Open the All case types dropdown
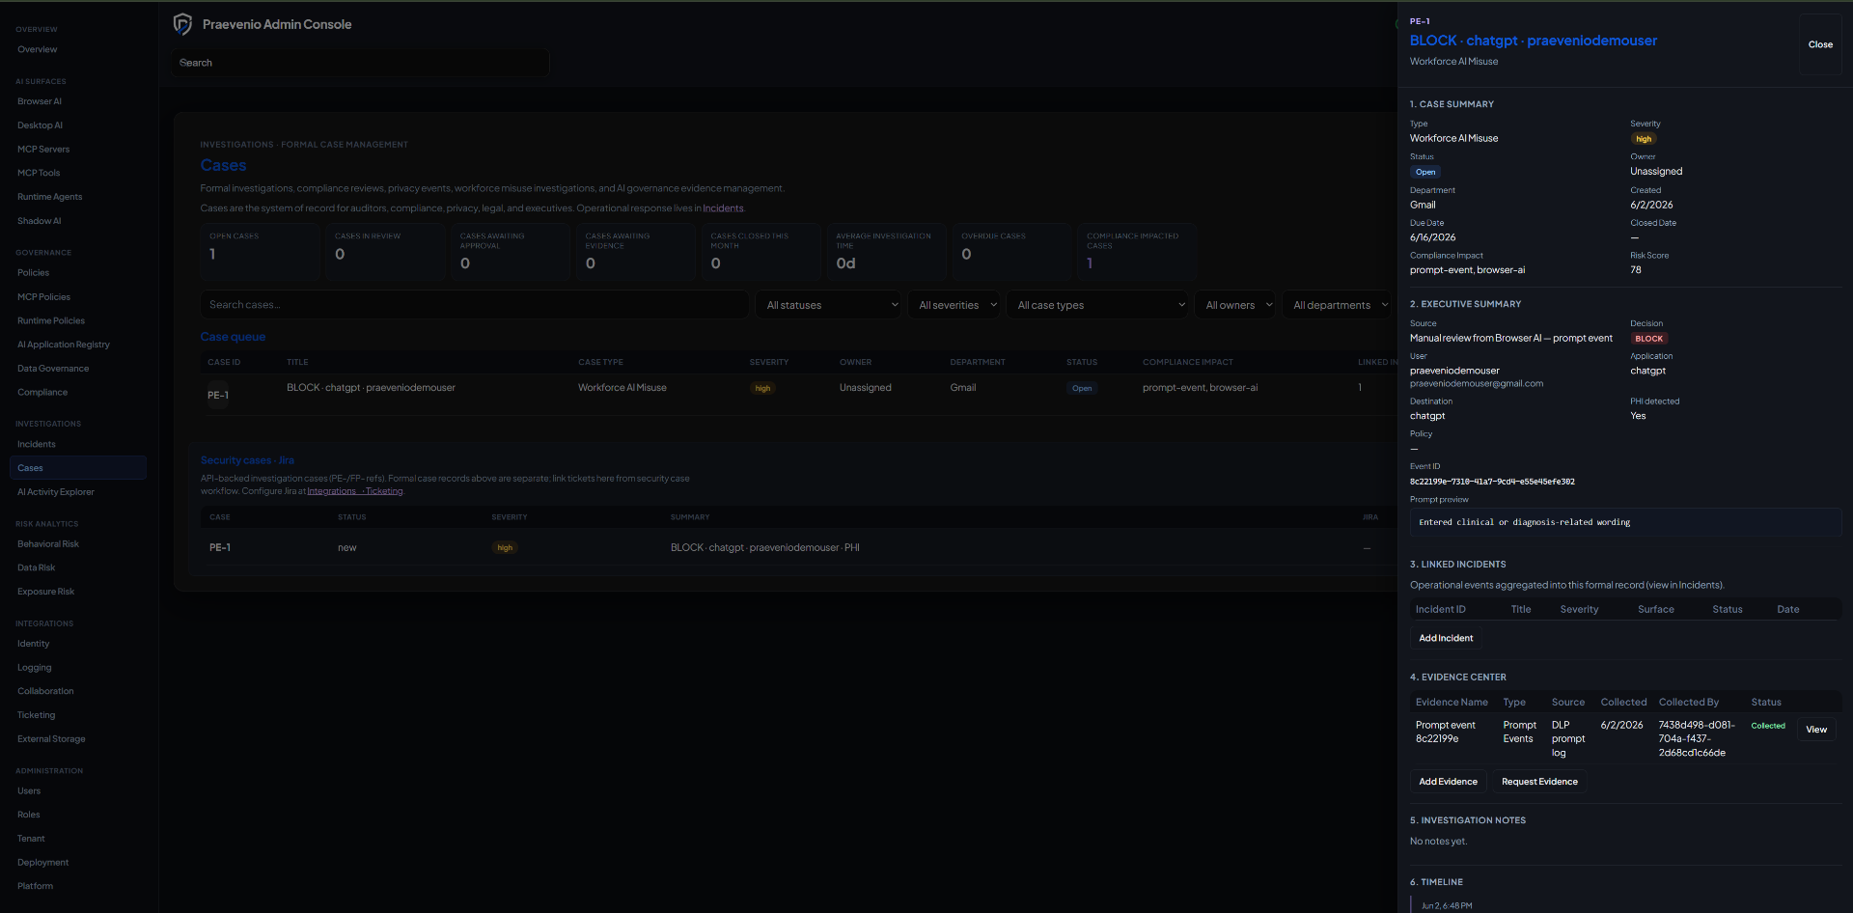The height and width of the screenshot is (913, 1853). point(1097,305)
